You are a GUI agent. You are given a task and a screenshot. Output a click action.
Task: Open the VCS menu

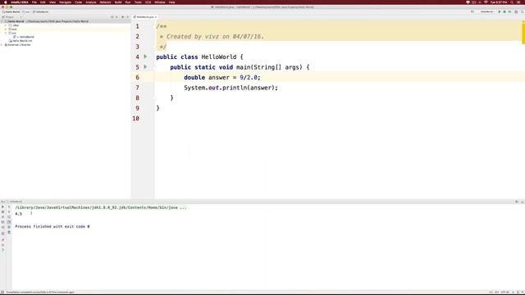click(x=148, y=2)
